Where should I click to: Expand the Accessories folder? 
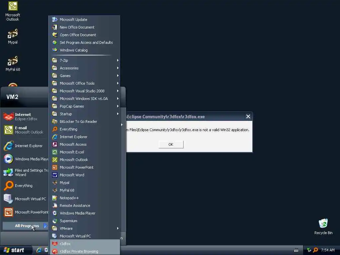click(85, 68)
